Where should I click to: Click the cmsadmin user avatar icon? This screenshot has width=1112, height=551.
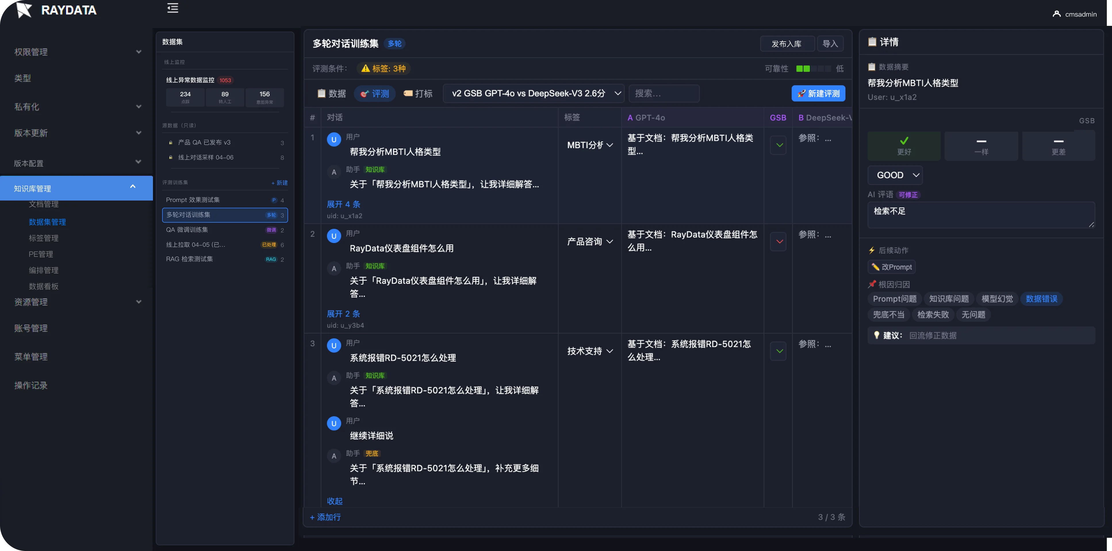tap(1056, 14)
